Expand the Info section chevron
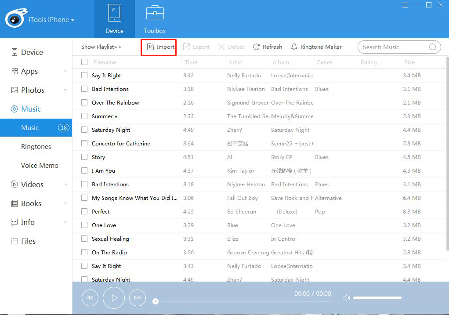 tap(65, 222)
